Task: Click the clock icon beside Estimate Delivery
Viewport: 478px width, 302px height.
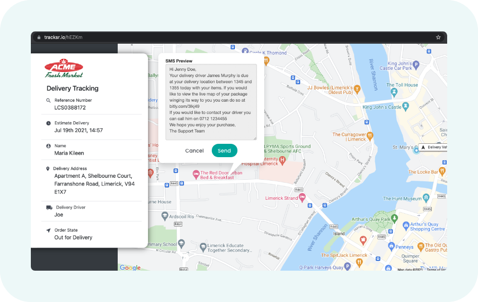Action: coord(48,123)
